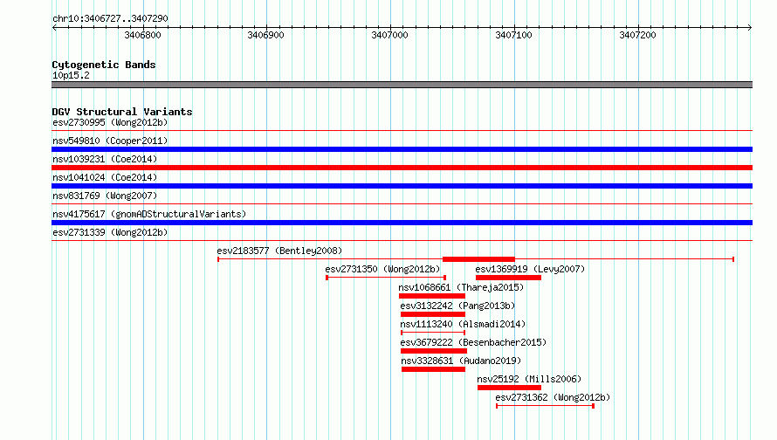Image resolution: width=777 pixels, height=440 pixels.
Task: Select the nsv549810 (Cooper2011) blue bar
Action: [x=402, y=149]
